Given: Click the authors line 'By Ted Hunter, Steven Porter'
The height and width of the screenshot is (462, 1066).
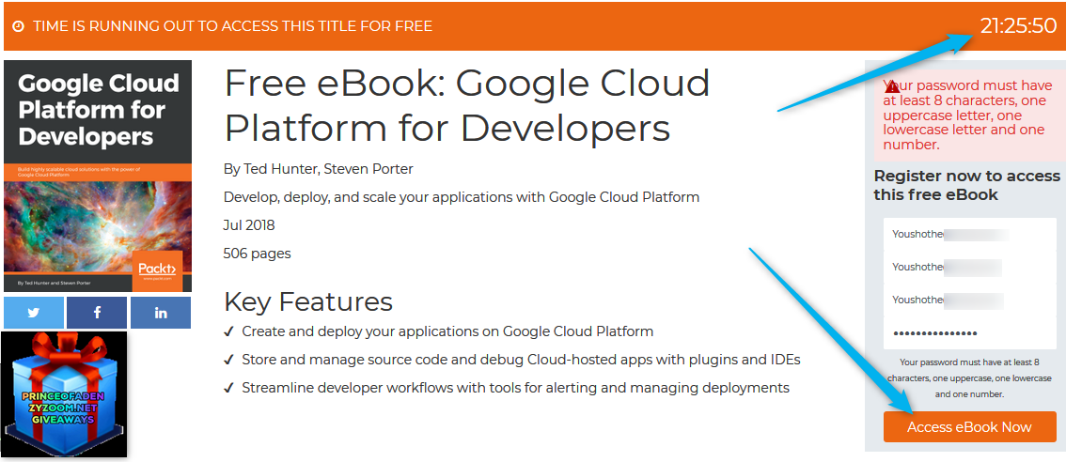Looking at the screenshot, I should pos(318,169).
